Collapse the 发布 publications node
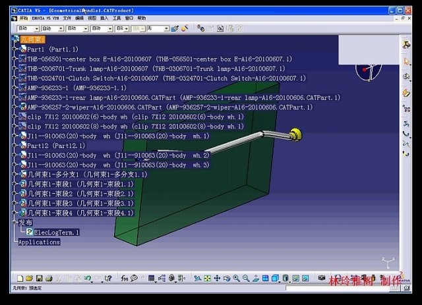The height and width of the screenshot is (305, 422). click(x=15, y=223)
